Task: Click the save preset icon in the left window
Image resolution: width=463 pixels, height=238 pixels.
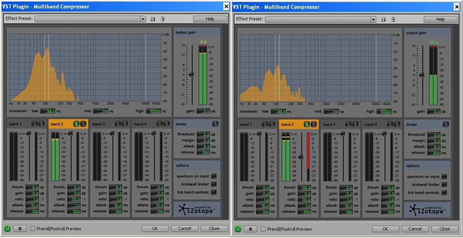Action: pos(153,19)
